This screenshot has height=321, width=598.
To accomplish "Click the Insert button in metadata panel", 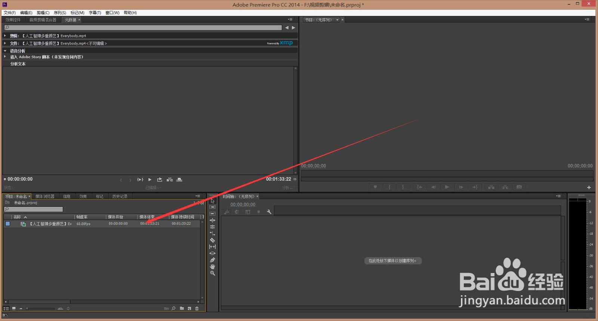I will 170,180.
